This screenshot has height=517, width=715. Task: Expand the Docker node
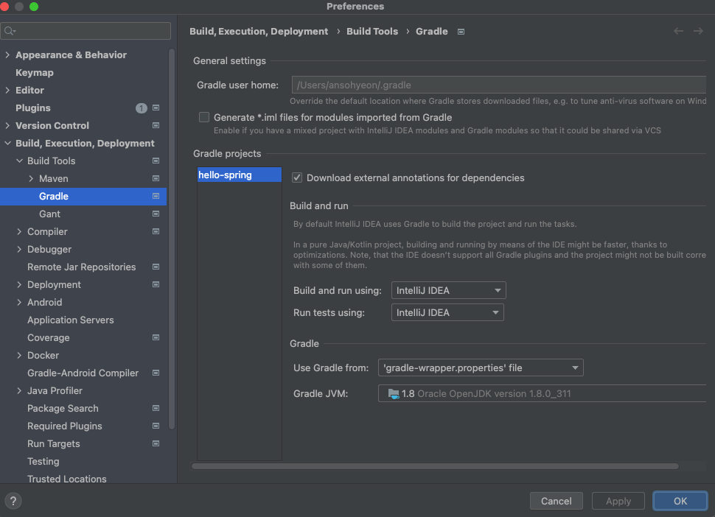pos(19,355)
